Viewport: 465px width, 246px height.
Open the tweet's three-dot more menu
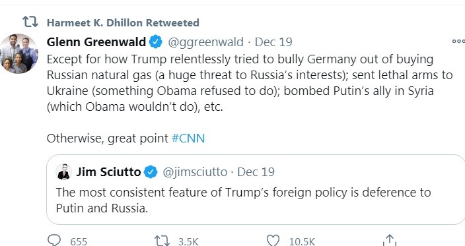click(458, 41)
